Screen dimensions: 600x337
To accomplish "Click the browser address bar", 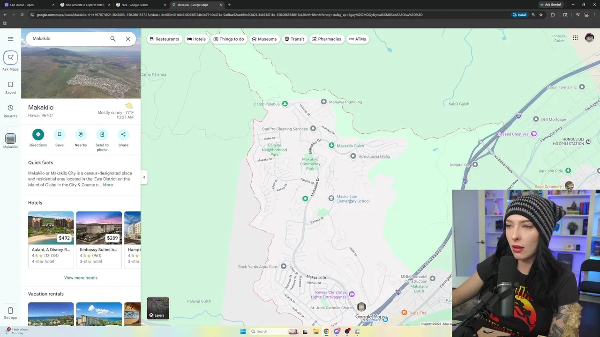I will coord(272,15).
